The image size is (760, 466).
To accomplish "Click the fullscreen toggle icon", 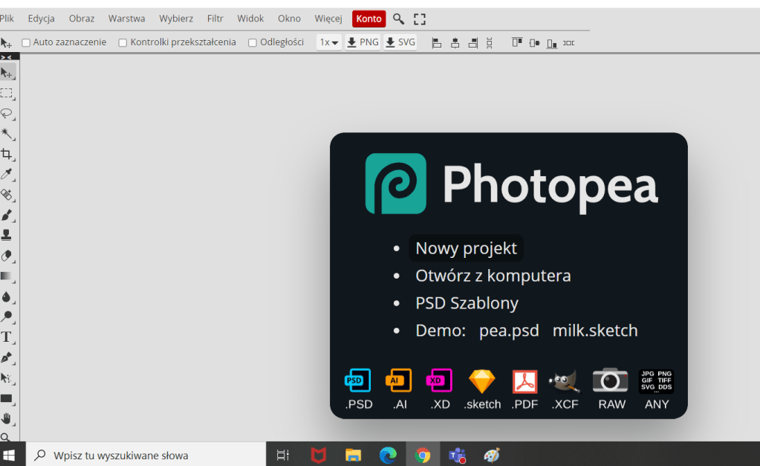I will 420,19.
